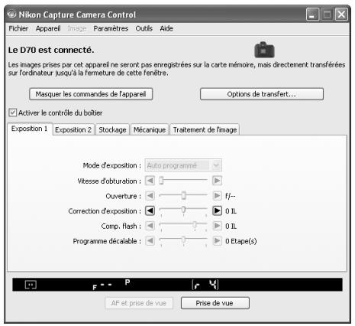Click the 0 IL value beside Comp. flash
Screen dimensions: 355x326
click(231, 226)
